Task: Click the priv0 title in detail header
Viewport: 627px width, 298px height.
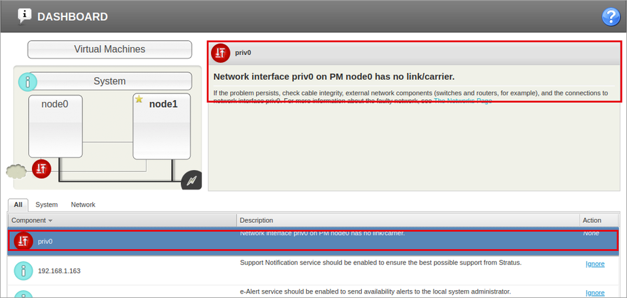Action: pyautogui.click(x=243, y=52)
